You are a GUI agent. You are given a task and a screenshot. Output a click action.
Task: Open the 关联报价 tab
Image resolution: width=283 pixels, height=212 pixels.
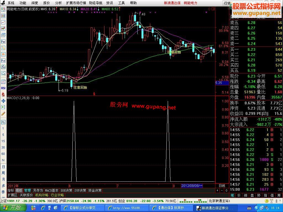coord(26,195)
